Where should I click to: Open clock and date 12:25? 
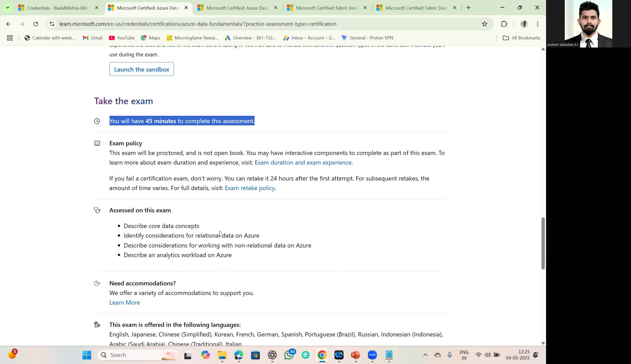(517, 355)
